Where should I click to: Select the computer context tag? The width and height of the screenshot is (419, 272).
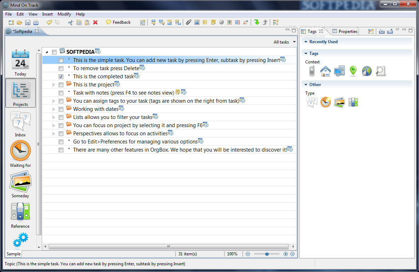tap(339, 71)
